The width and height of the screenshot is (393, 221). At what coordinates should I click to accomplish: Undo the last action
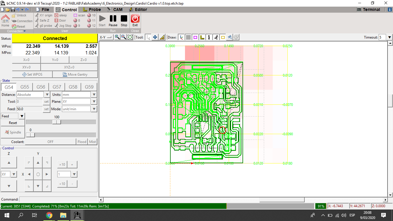(x=18, y=9)
